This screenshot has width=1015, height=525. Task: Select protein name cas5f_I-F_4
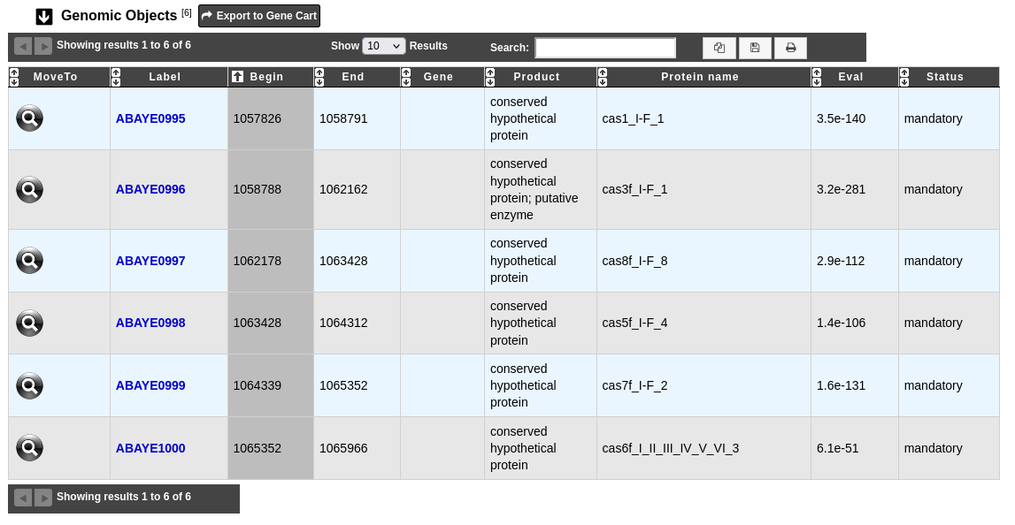[634, 323]
